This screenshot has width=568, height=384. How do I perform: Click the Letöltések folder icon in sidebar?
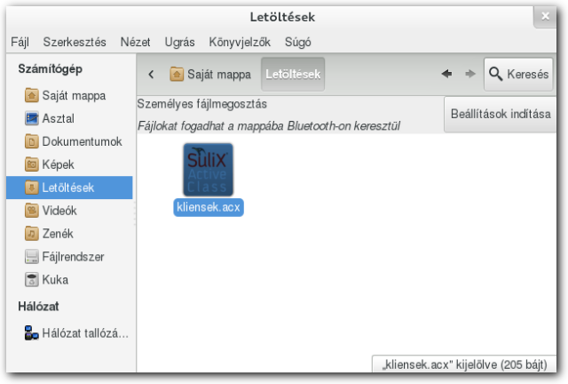(32, 188)
